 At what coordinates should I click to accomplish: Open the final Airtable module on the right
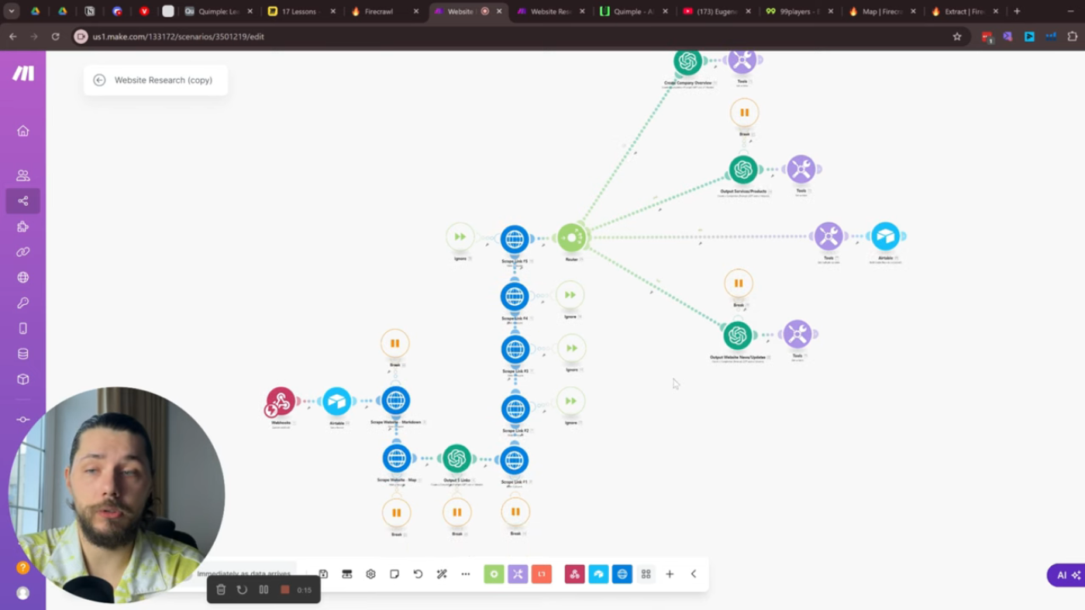[885, 236]
